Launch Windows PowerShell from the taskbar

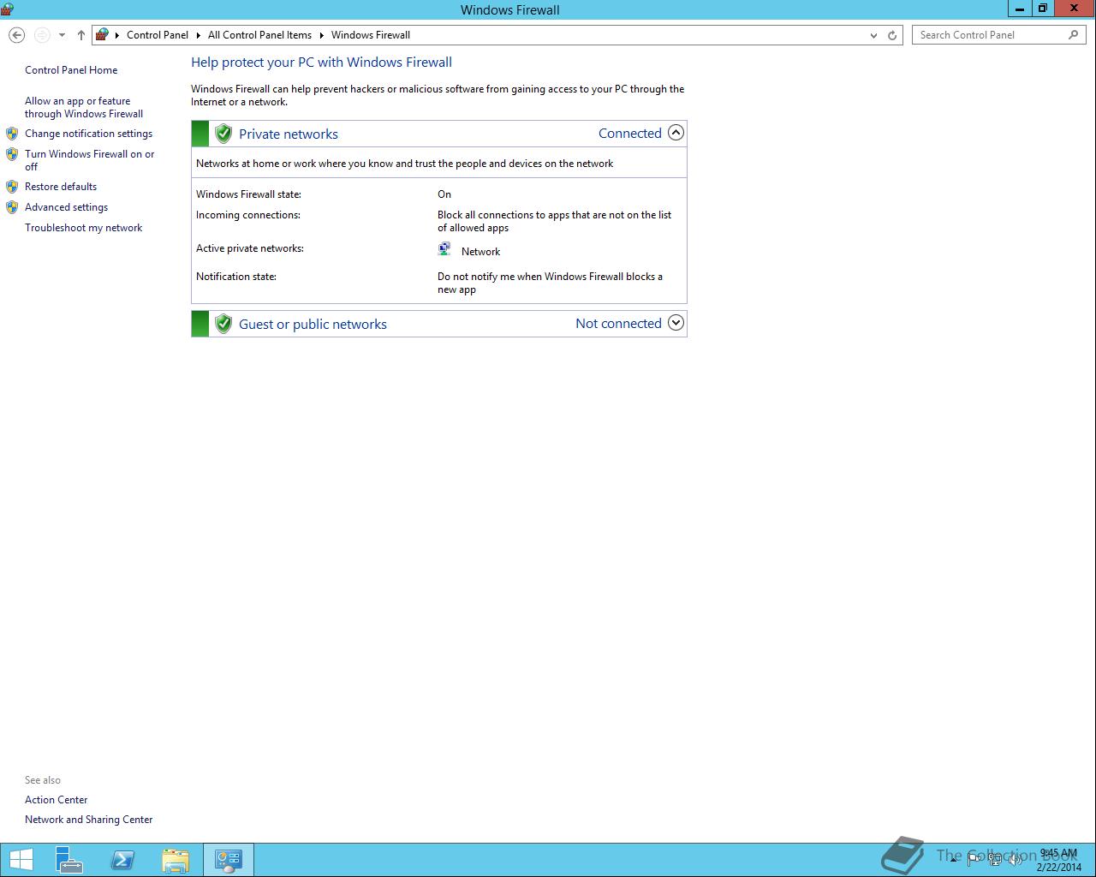coord(122,860)
